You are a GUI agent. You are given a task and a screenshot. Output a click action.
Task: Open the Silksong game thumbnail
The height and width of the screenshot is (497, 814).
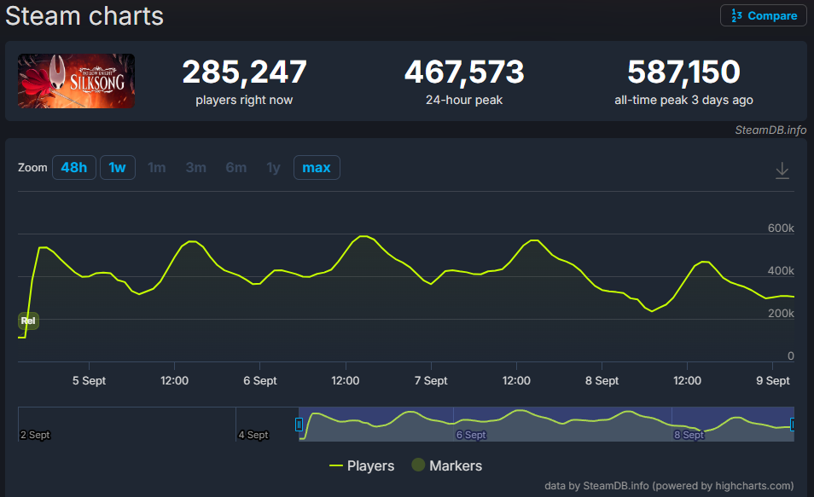(x=77, y=81)
